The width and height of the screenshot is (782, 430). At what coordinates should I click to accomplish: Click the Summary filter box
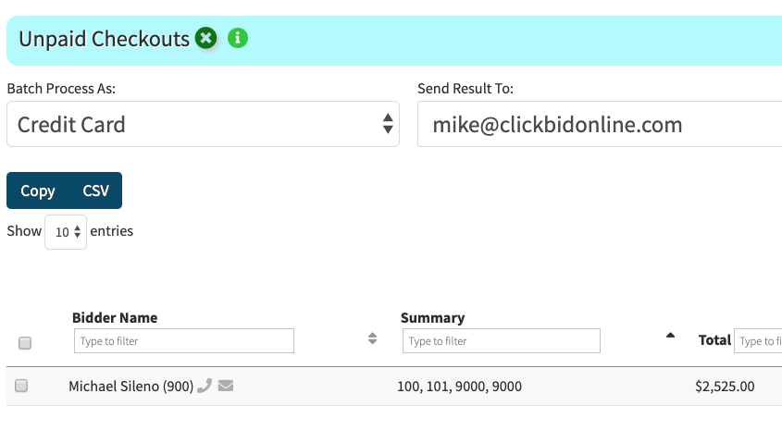(x=502, y=341)
